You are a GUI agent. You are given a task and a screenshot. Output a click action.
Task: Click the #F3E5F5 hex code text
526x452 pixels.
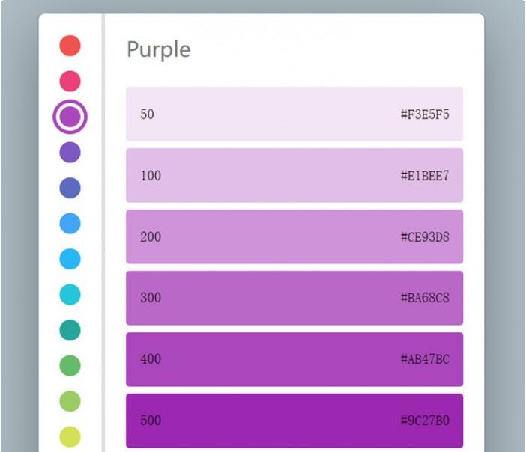tap(425, 114)
